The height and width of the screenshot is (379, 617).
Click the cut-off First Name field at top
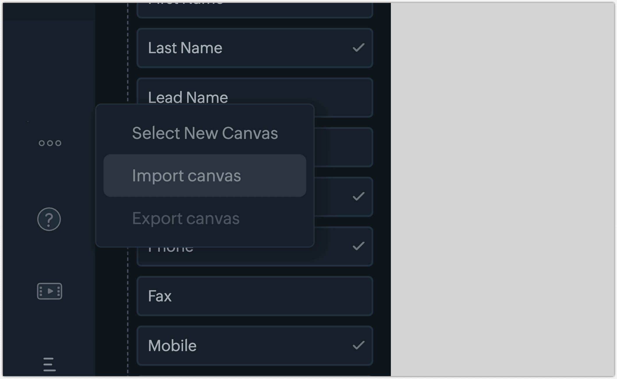pos(255,10)
